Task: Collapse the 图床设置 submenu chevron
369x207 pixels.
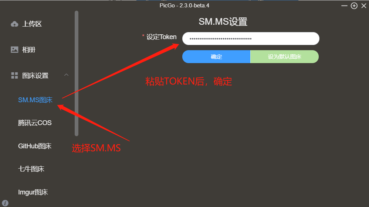Action: [66, 75]
